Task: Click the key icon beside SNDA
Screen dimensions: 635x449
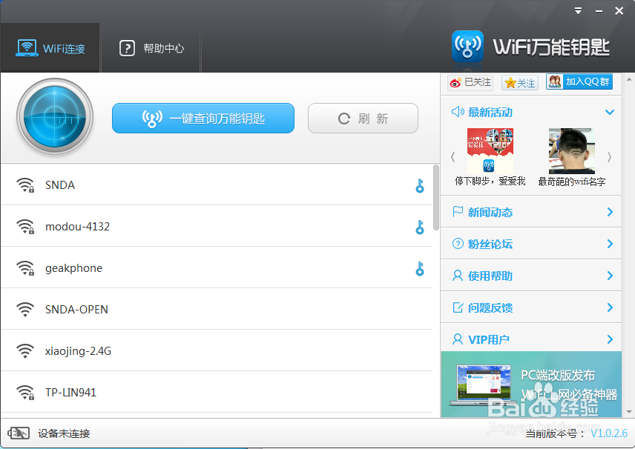Action: [420, 186]
